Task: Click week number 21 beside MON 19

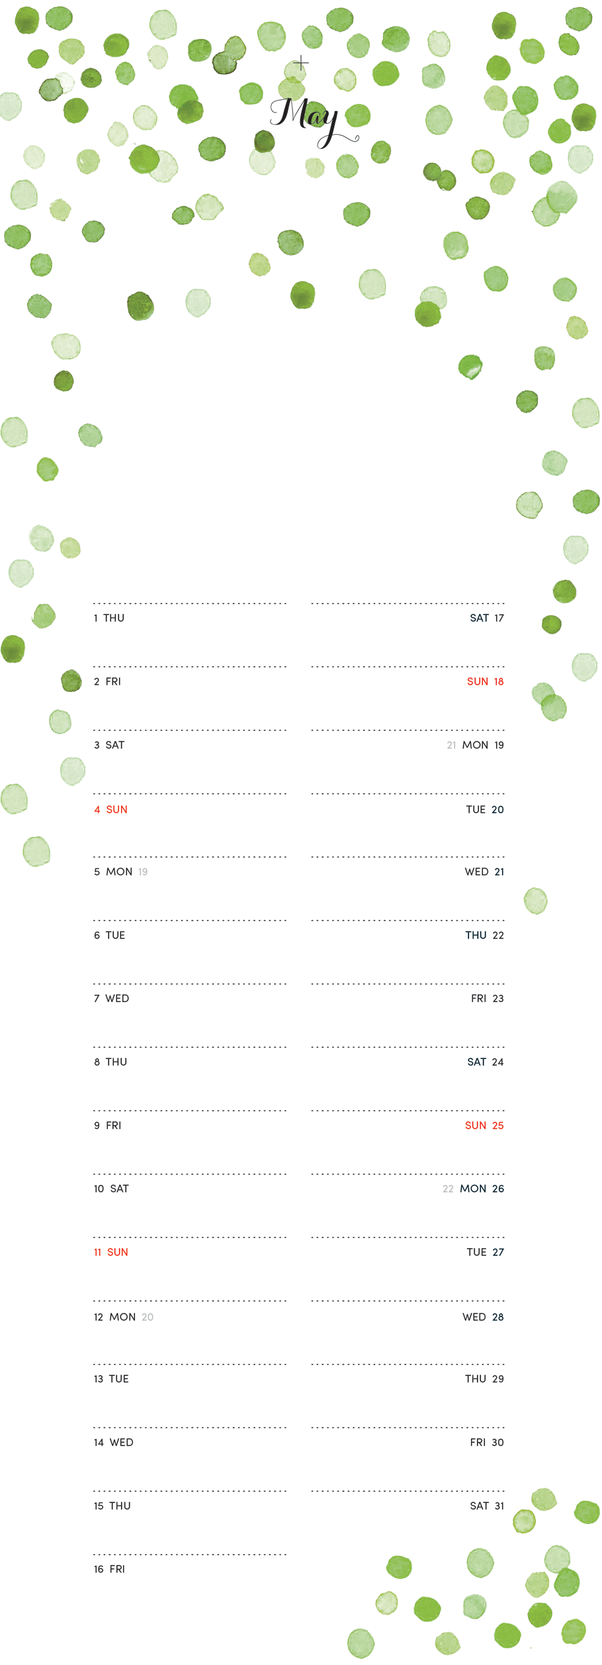Action: (x=451, y=746)
